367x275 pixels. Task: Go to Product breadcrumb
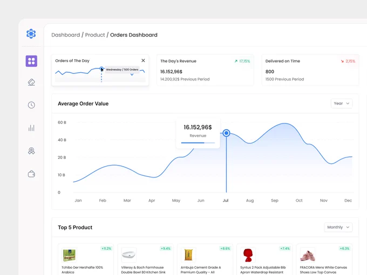click(x=95, y=35)
